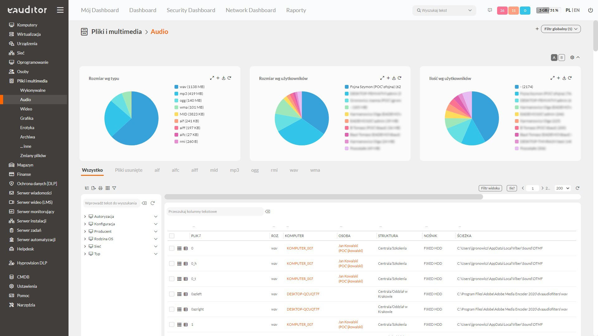The width and height of the screenshot is (598, 336).
Task: Expand the Autoryzacja tree node
Action: [x=85, y=217]
